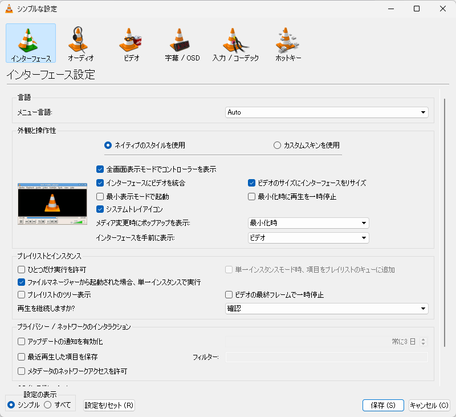
Task: Enable 最近再生した項目を保存 checkbox
Action: click(21, 357)
